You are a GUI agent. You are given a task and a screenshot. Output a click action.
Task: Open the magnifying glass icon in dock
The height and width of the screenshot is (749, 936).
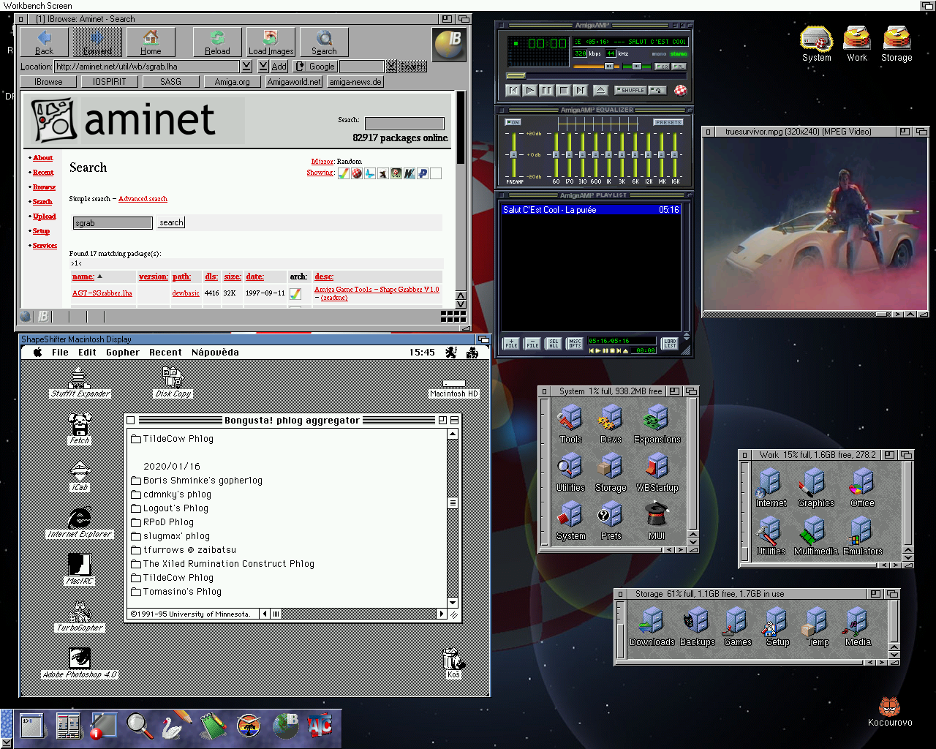point(139,726)
